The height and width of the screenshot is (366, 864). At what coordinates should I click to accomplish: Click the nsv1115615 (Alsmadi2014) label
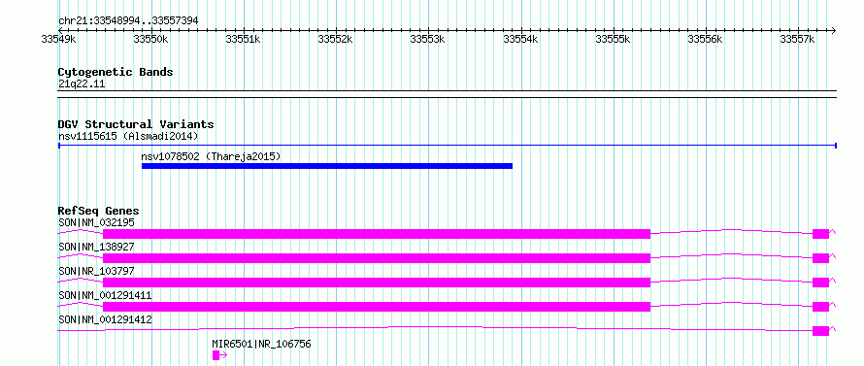pyautogui.click(x=128, y=136)
